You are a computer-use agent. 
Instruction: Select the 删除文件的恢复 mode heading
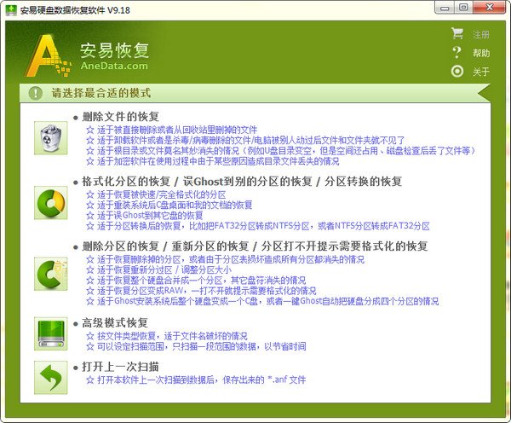click(x=121, y=117)
